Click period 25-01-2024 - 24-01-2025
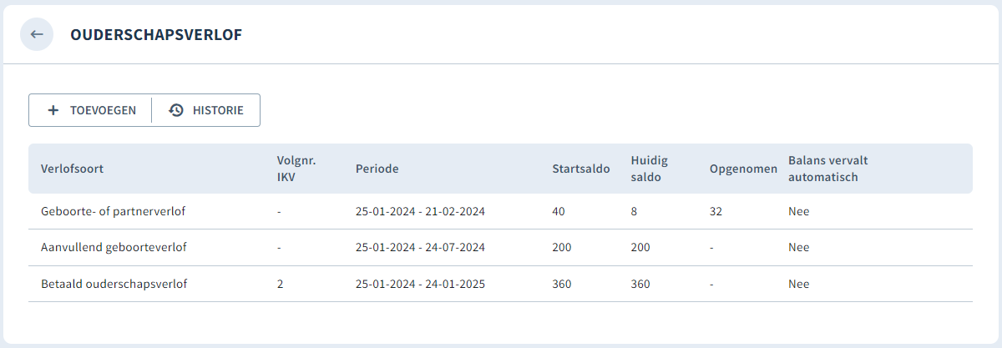Viewport: 1002px width, 348px height. [x=420, y=284]
